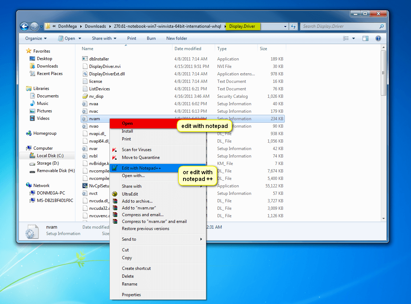Select the ListDevices text document

[x=99, y=89]
